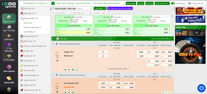
Task: Select 1.03 odds for SC Uralochka (W)
Action: click(x=103, y=83)
